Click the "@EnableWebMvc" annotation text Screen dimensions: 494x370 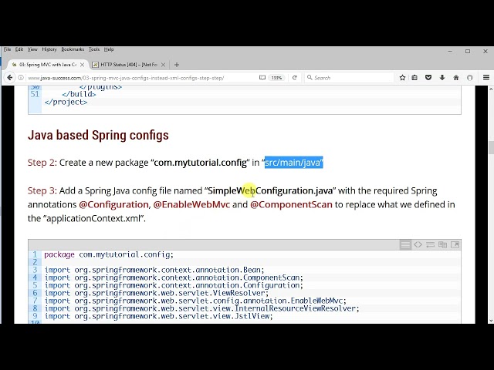pos(191,204)
